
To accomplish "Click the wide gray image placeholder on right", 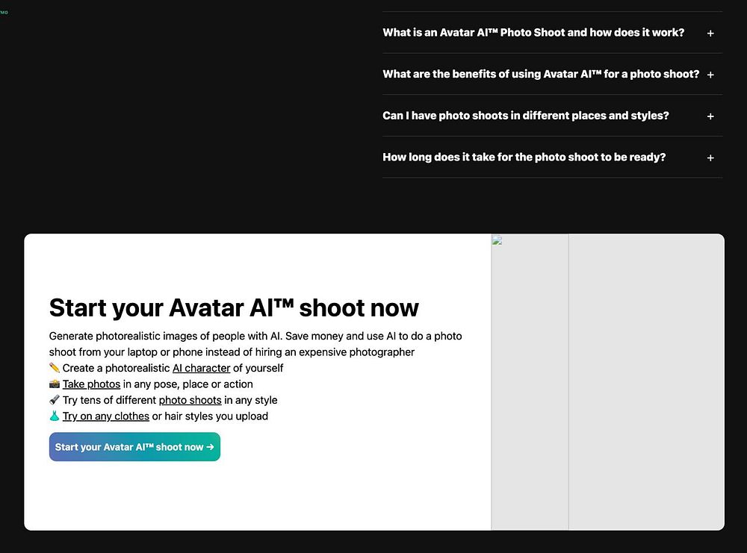I will coord(646,381).
